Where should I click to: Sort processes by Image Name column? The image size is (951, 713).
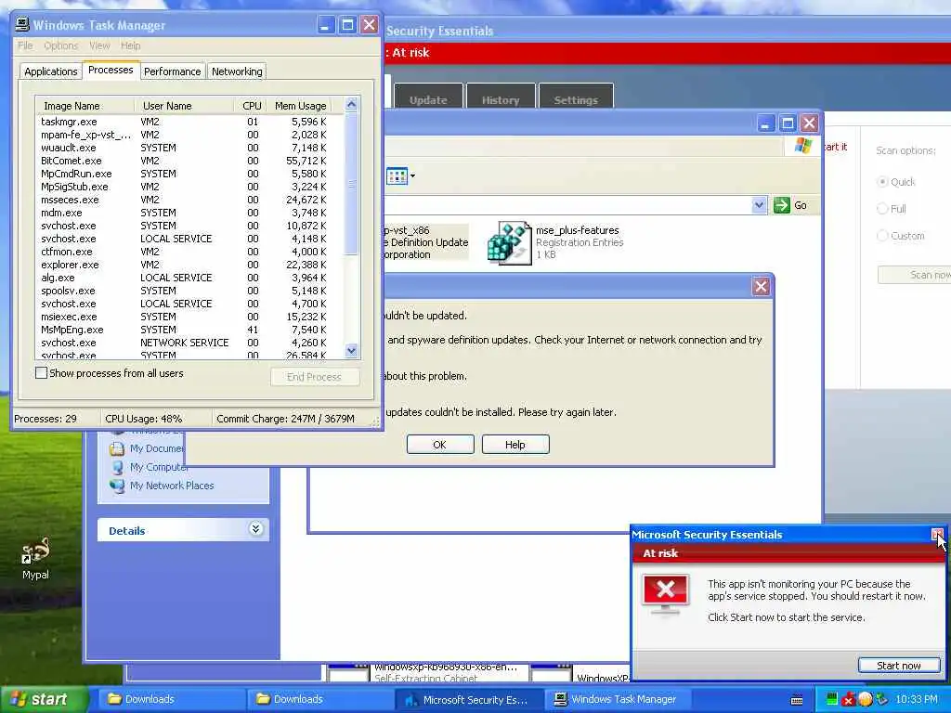point(85,106)
